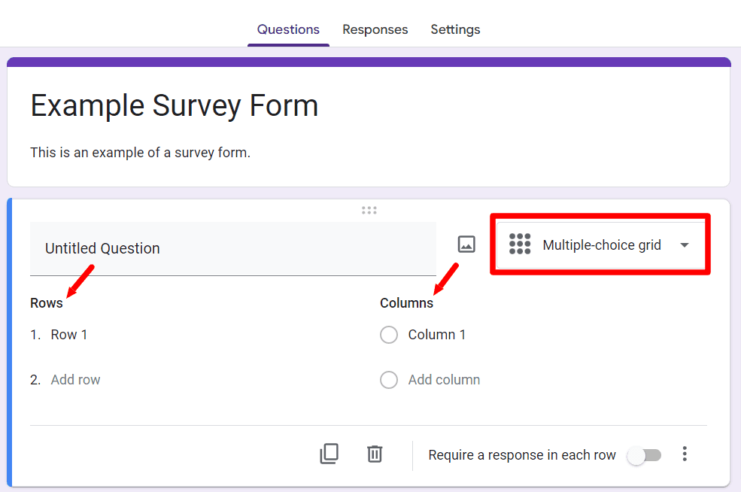Delete the question with trash icon

[375, 454]
